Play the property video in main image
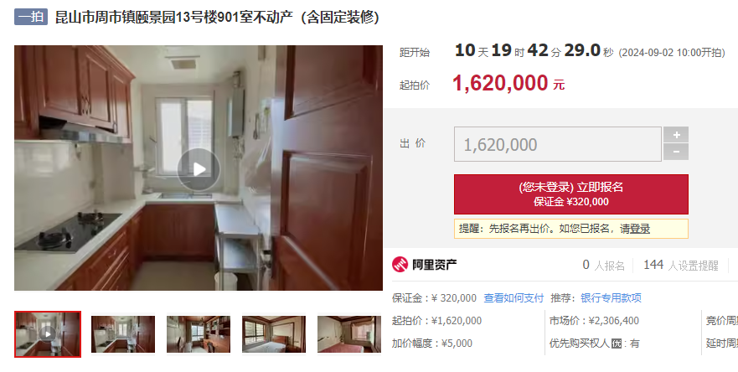The width and height of the screenshot is (738, 372). click(199, 169)
